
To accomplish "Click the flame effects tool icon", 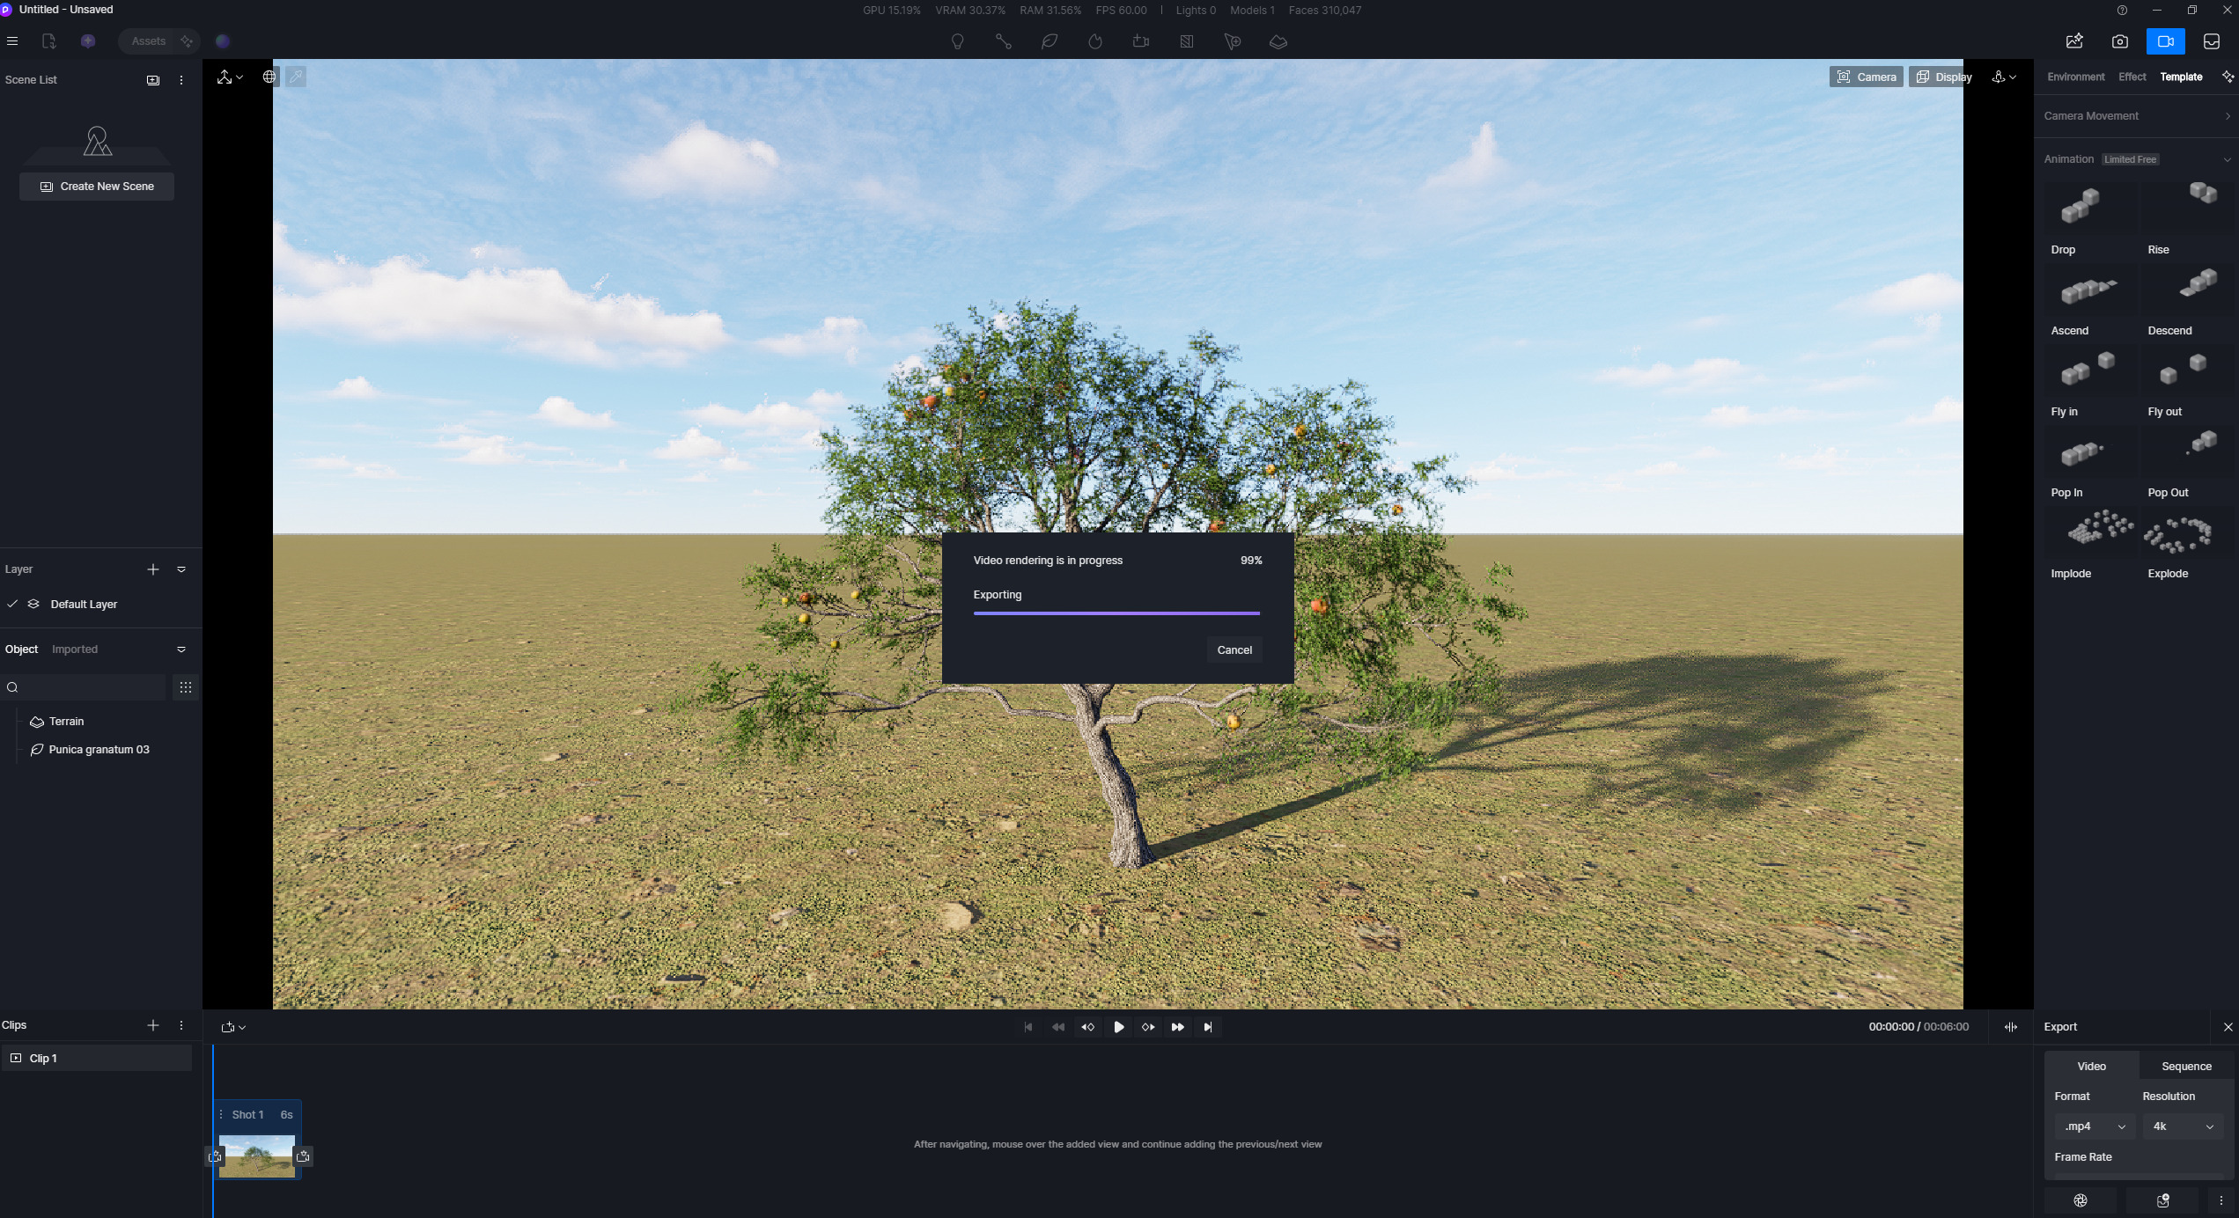I will click(x=1094, y=41).
